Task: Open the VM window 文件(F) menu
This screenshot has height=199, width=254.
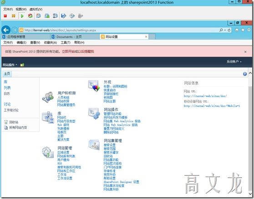Action: coord(8,9)
